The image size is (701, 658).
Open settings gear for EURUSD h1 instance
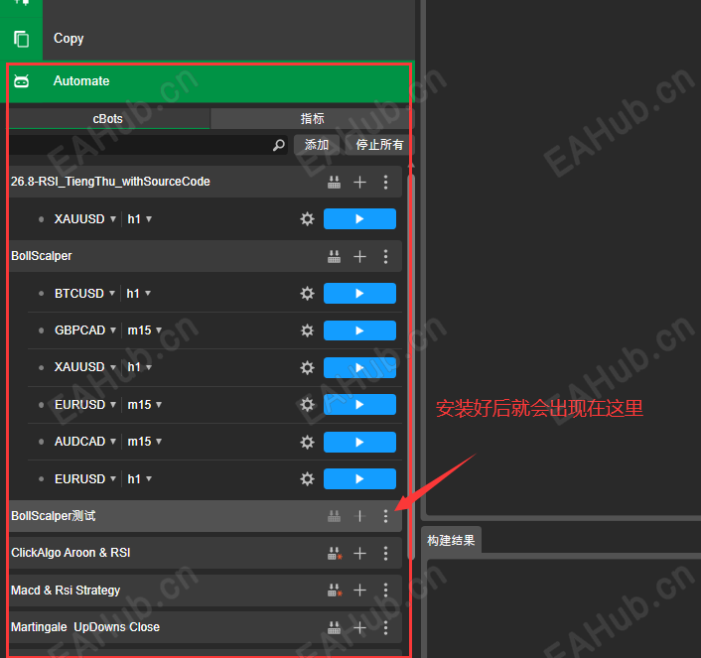(x=307, y=479)
